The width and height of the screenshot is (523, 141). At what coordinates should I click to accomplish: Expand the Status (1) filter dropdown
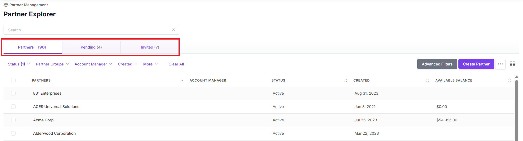[x=19, y=64]
